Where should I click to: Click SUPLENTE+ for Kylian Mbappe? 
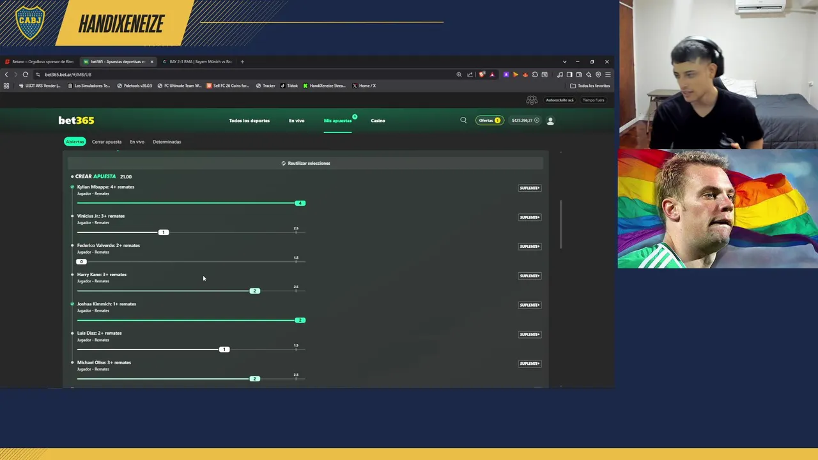coord(530,188)
